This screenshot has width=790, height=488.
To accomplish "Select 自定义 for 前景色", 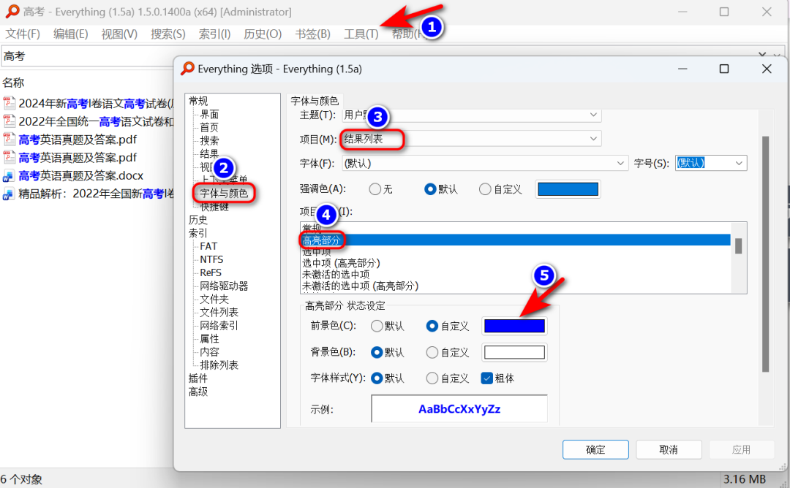I will click(x=448, y=326).
